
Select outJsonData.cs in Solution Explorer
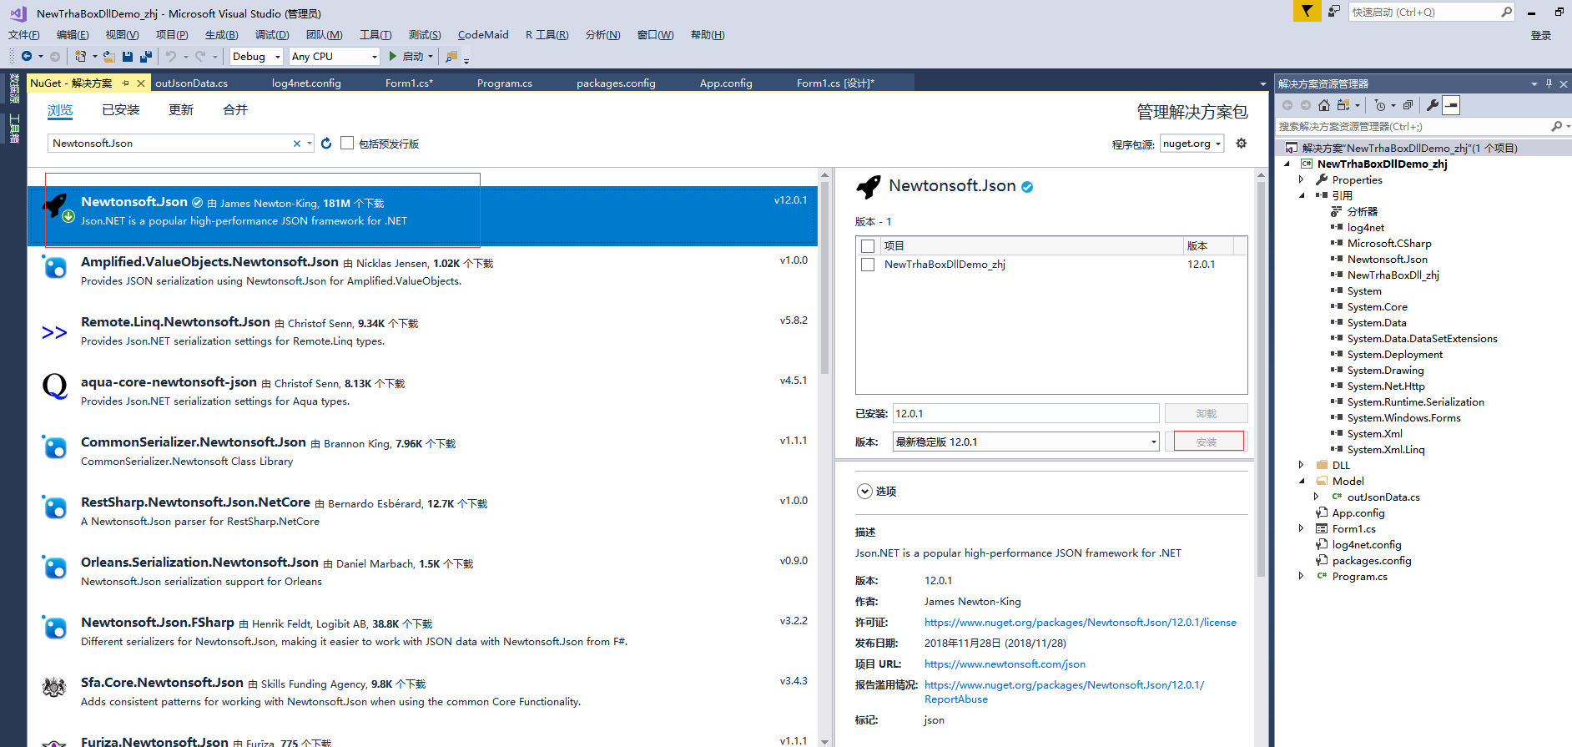[x=1383, y=497]
